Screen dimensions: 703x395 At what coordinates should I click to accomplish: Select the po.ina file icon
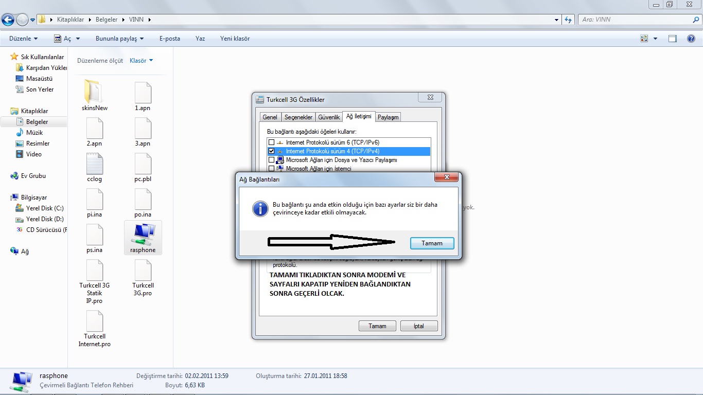point(143,199)
